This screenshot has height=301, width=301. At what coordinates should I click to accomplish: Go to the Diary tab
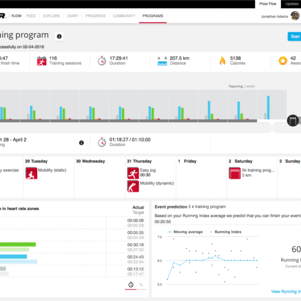pyautogui.click(x=73, y=16)
